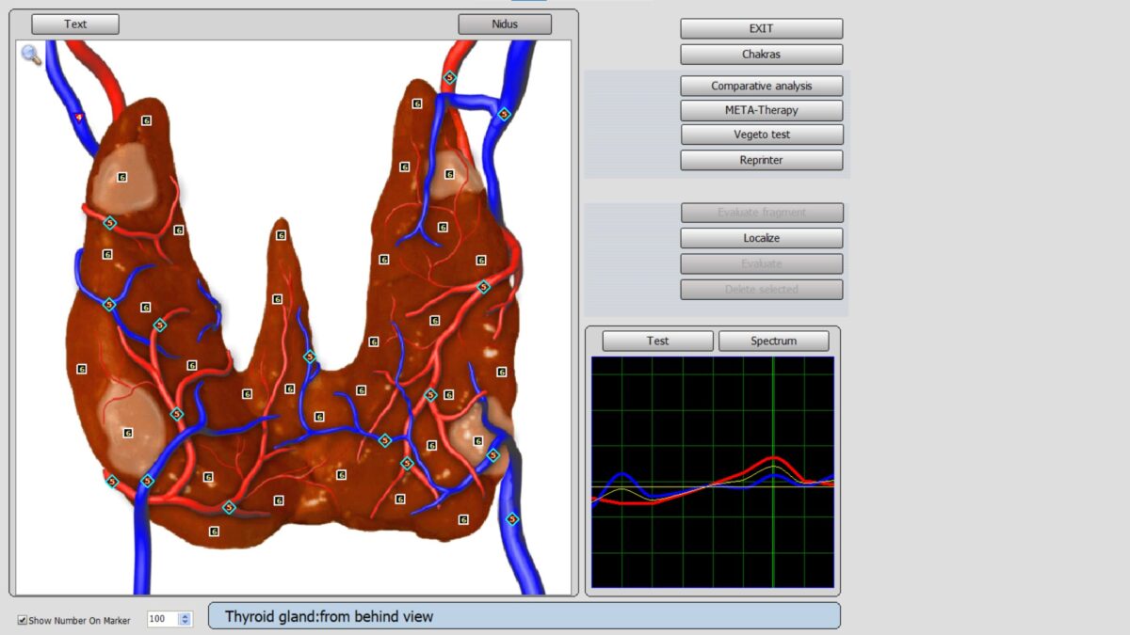Click marker 6 on the central pyramidal lobe tip
Viewport: 1130px width, 635px height.
281,235
